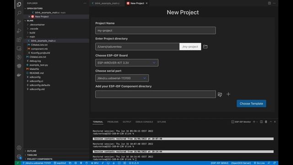Browse for project directory folder icon
Viewport: 293px width, 165px height.
205,47
